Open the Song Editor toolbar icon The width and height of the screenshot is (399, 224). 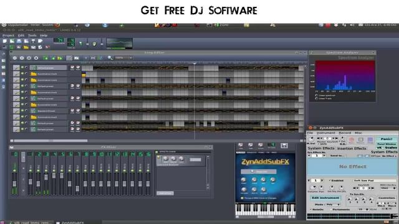coord(4,47)
